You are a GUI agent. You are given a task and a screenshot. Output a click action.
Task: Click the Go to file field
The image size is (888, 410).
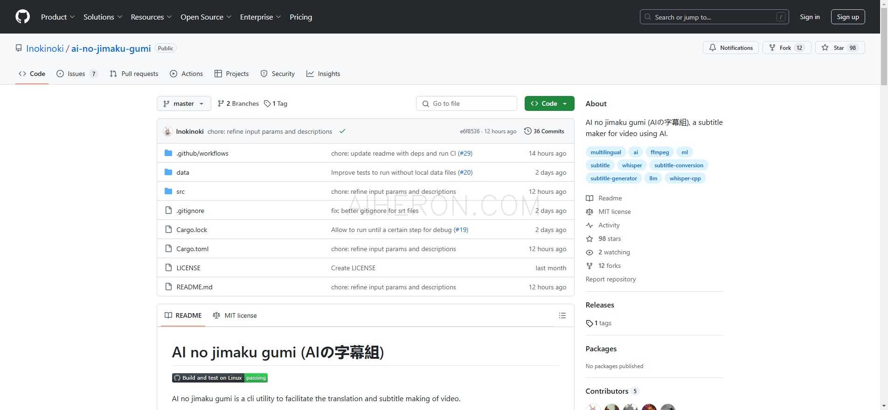[466, 103]
